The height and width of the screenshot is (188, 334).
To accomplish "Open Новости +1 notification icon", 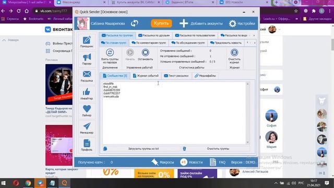I will pyautogui.click(x=183, y=162).
